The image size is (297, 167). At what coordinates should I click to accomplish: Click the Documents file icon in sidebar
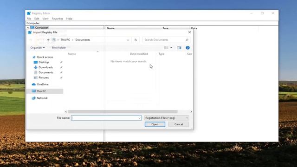[36, 72]
